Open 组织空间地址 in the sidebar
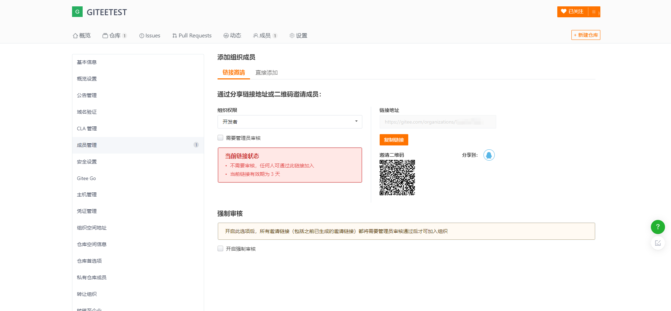 138,228
